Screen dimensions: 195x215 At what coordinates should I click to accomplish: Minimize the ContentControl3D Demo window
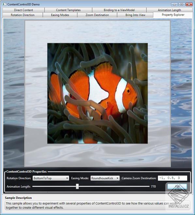pyautogui.click(x=174, y=4)
